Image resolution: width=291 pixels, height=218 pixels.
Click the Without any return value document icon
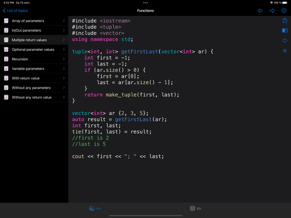point(6,97)
